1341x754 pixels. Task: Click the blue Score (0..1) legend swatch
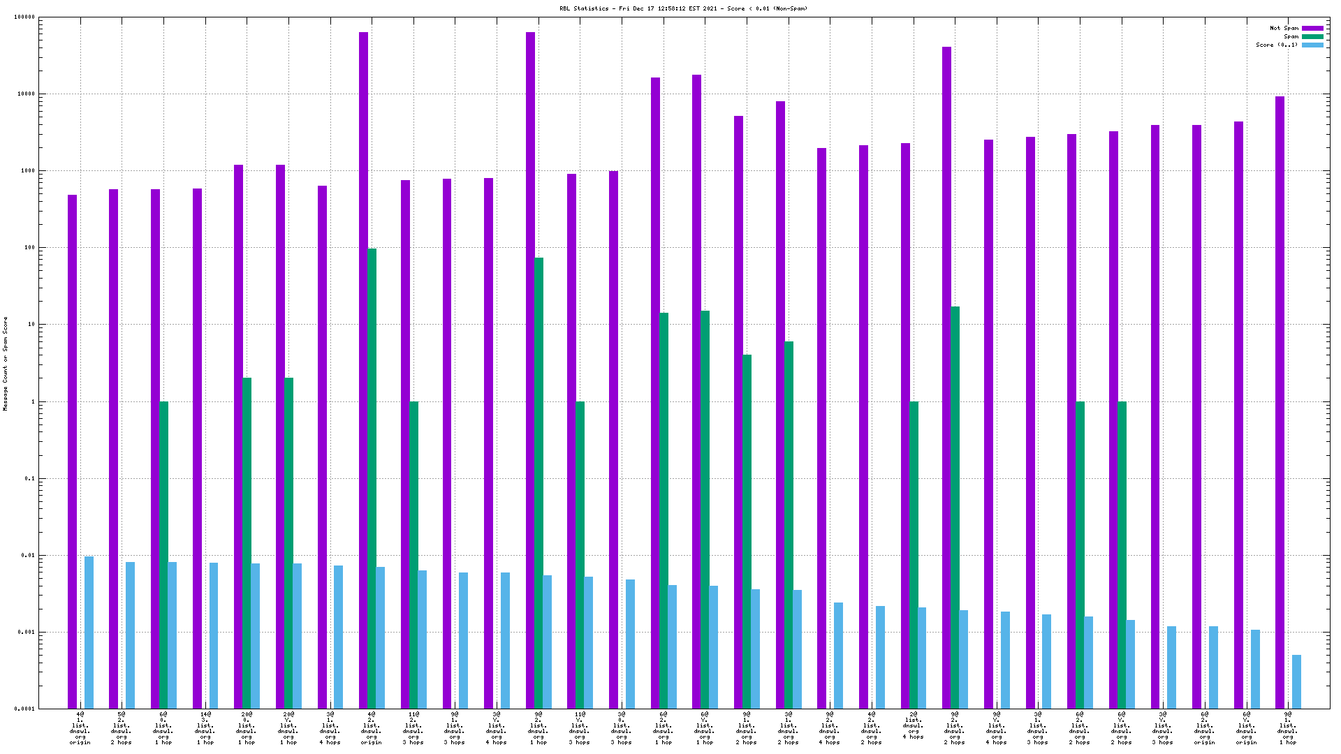point(1312,45)
